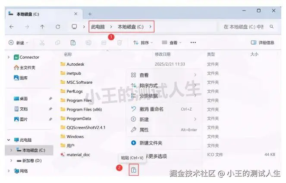Click the Cut scissors toolbar icon
The width and height of the screenshot is (286, 183).
(42, 43)
